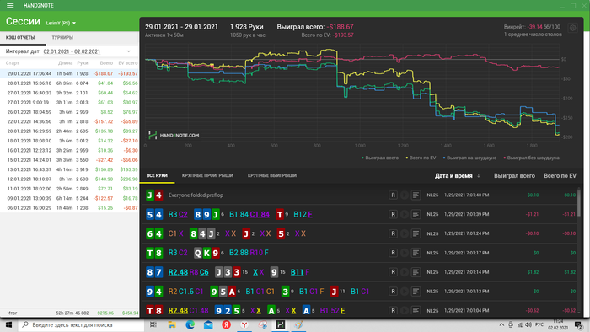The image size is (590, 332).
Task: Open hand text icon for 54 hand row
Action: 416,214
